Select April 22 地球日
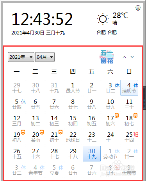This screenshot has height=181, width=146. coord(73,137)
